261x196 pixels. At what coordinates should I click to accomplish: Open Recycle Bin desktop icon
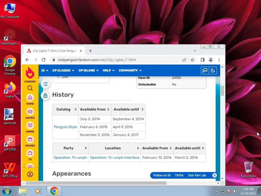coord(248,169)
